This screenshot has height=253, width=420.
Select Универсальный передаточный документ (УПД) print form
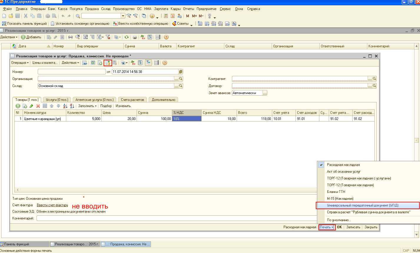pyautogui.click(x=368, y=205)
